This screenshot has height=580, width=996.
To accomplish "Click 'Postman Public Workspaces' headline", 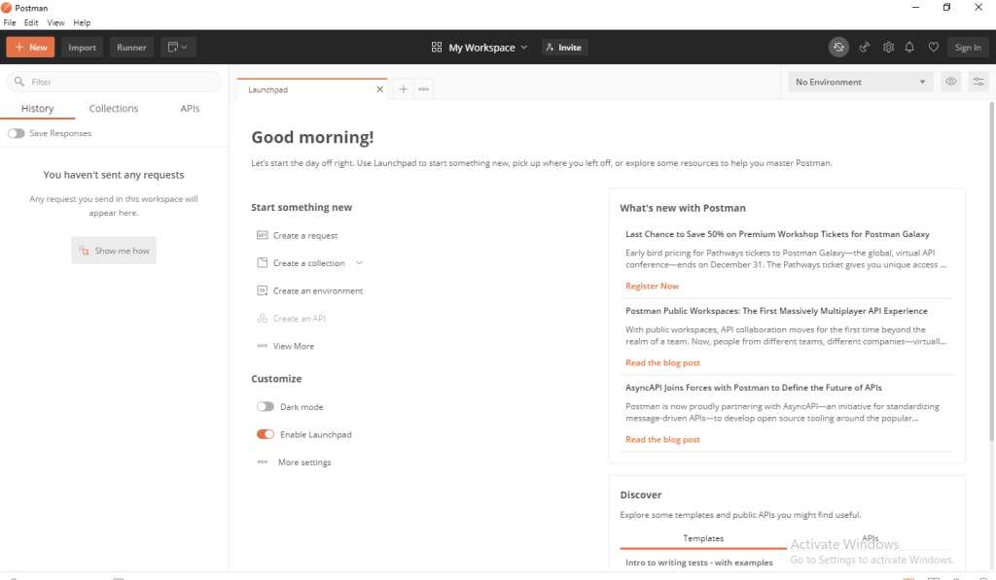I will click(x=776, y=311).
